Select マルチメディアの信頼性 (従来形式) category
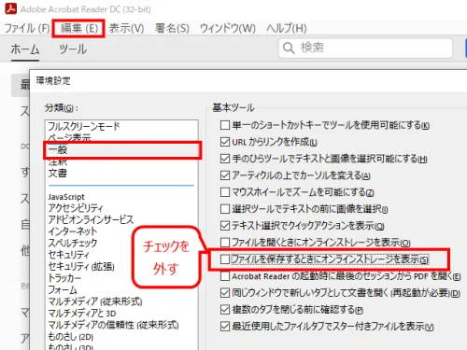 tap(113, 325)
